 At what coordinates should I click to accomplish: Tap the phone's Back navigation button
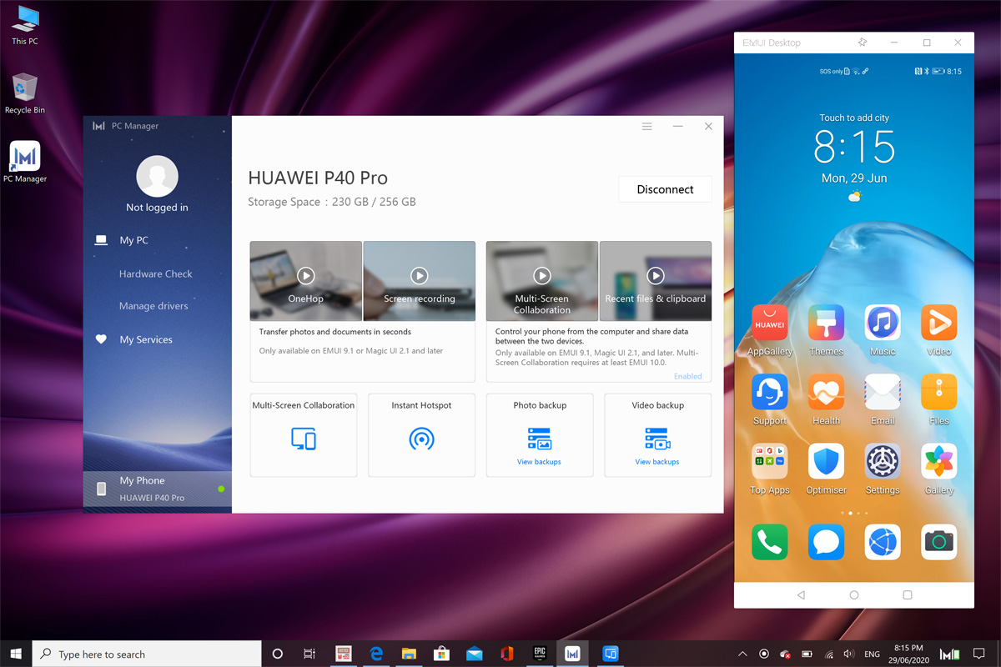coord(801,595)
